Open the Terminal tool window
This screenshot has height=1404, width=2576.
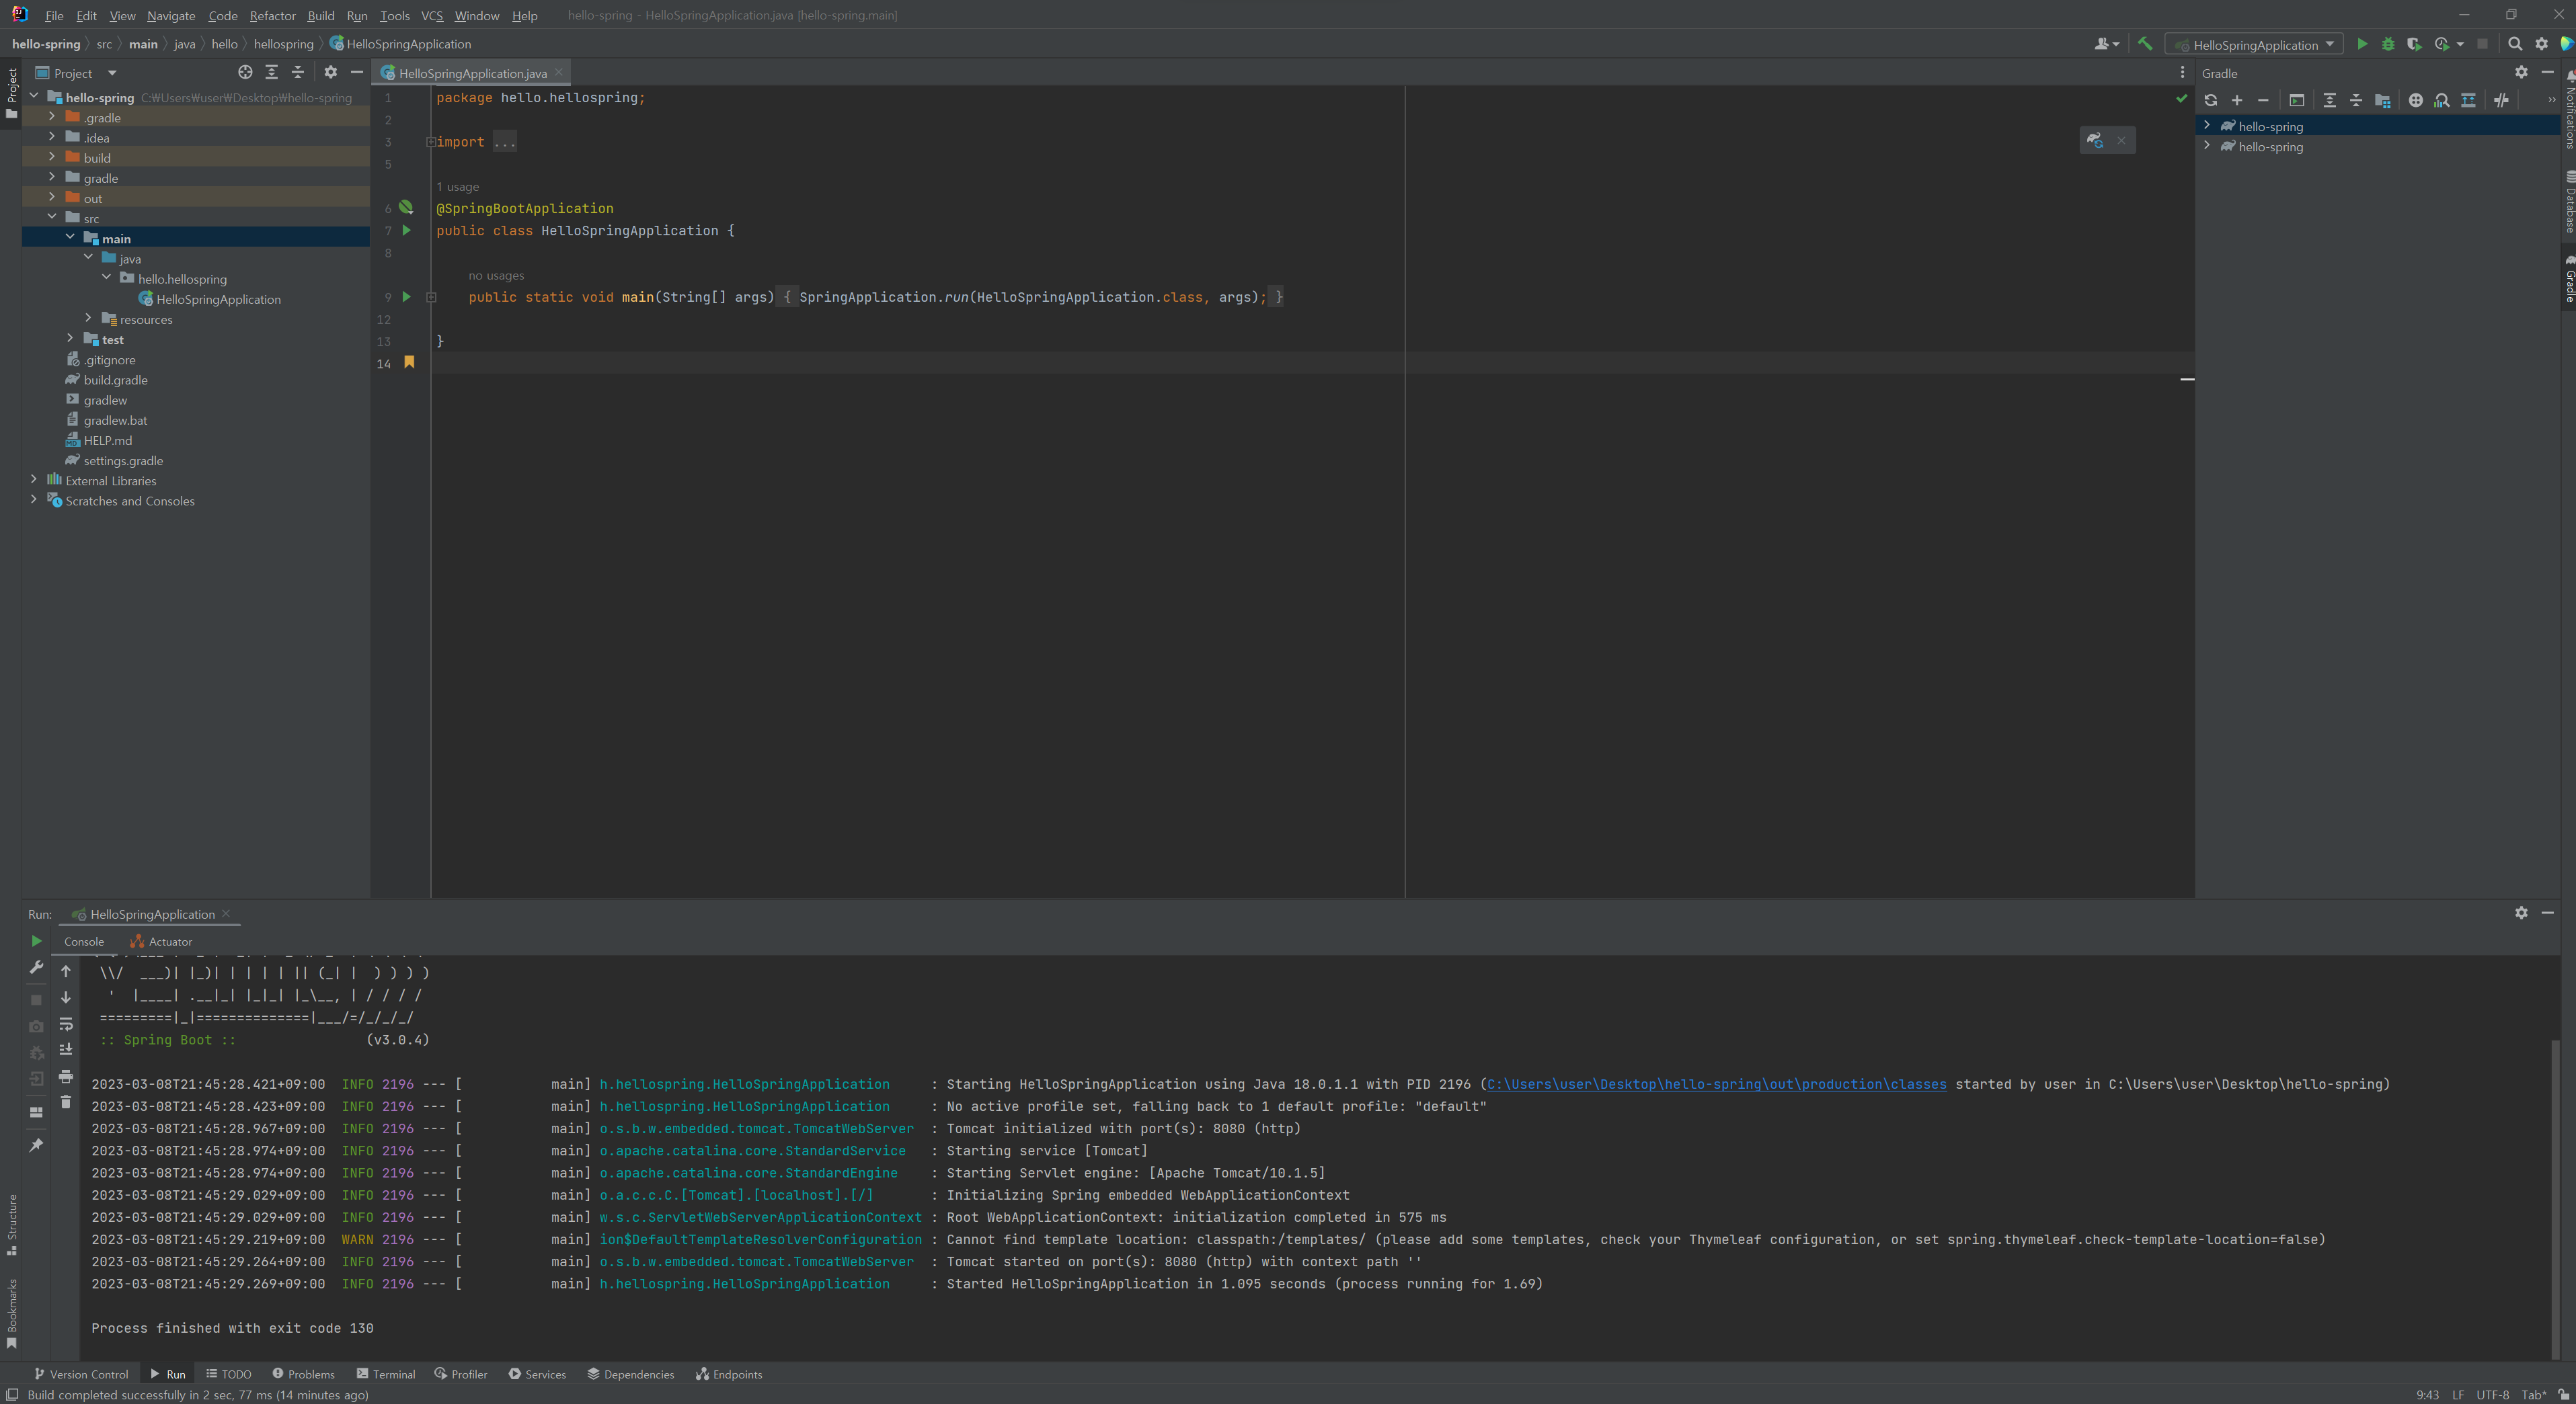tap(386, 1374)
